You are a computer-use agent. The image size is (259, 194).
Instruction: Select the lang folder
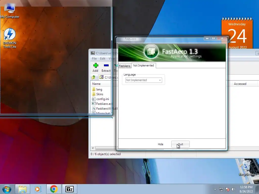pos(99,89)
